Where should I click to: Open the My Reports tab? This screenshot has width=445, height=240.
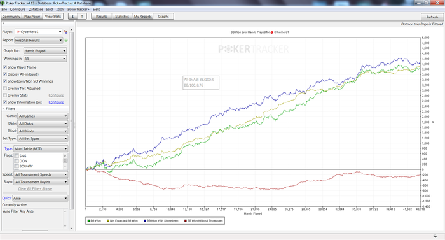click(x=143, y=17)
